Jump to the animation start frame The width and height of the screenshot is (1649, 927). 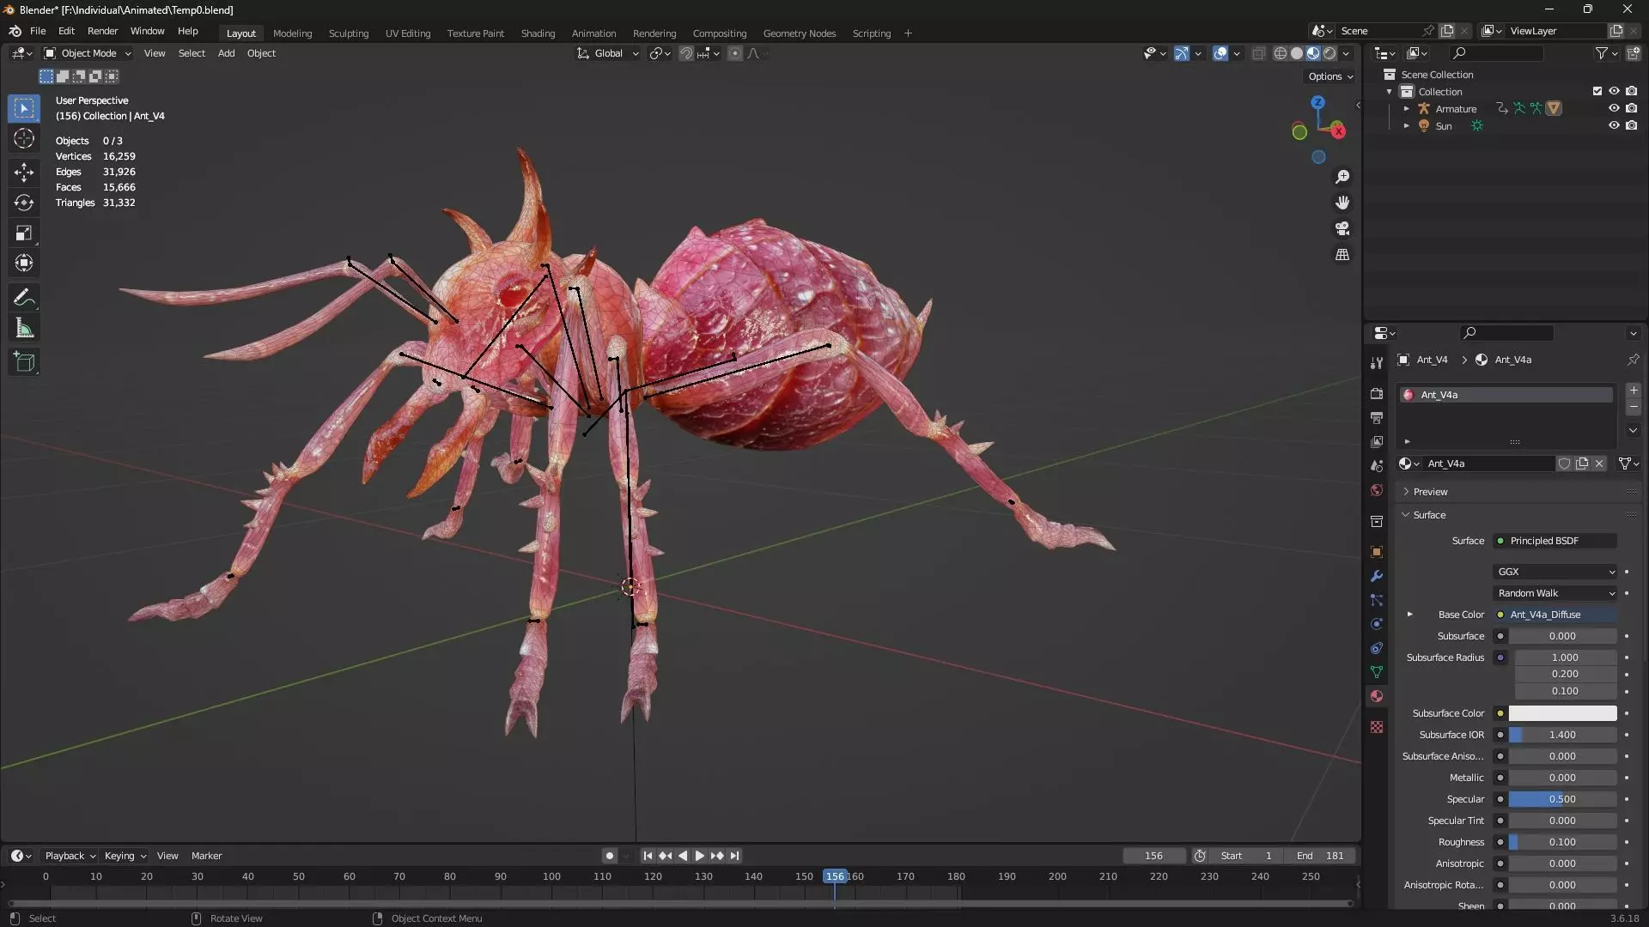[648, 856]
